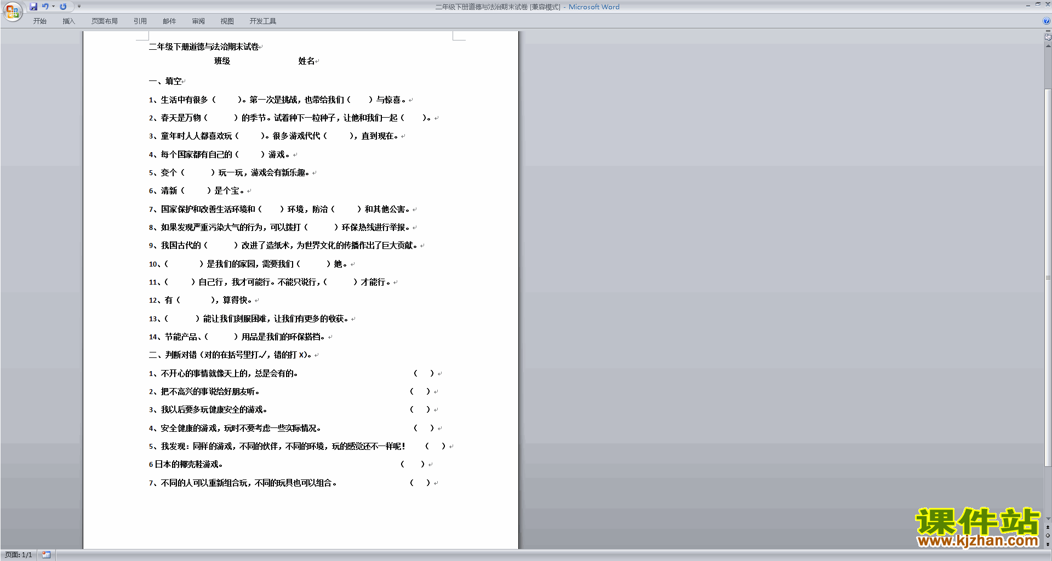Click the vertical scrollbar up arrow
This screenshot has width=1052, height=561.
pyautogui.click(x=1048, y=46)
